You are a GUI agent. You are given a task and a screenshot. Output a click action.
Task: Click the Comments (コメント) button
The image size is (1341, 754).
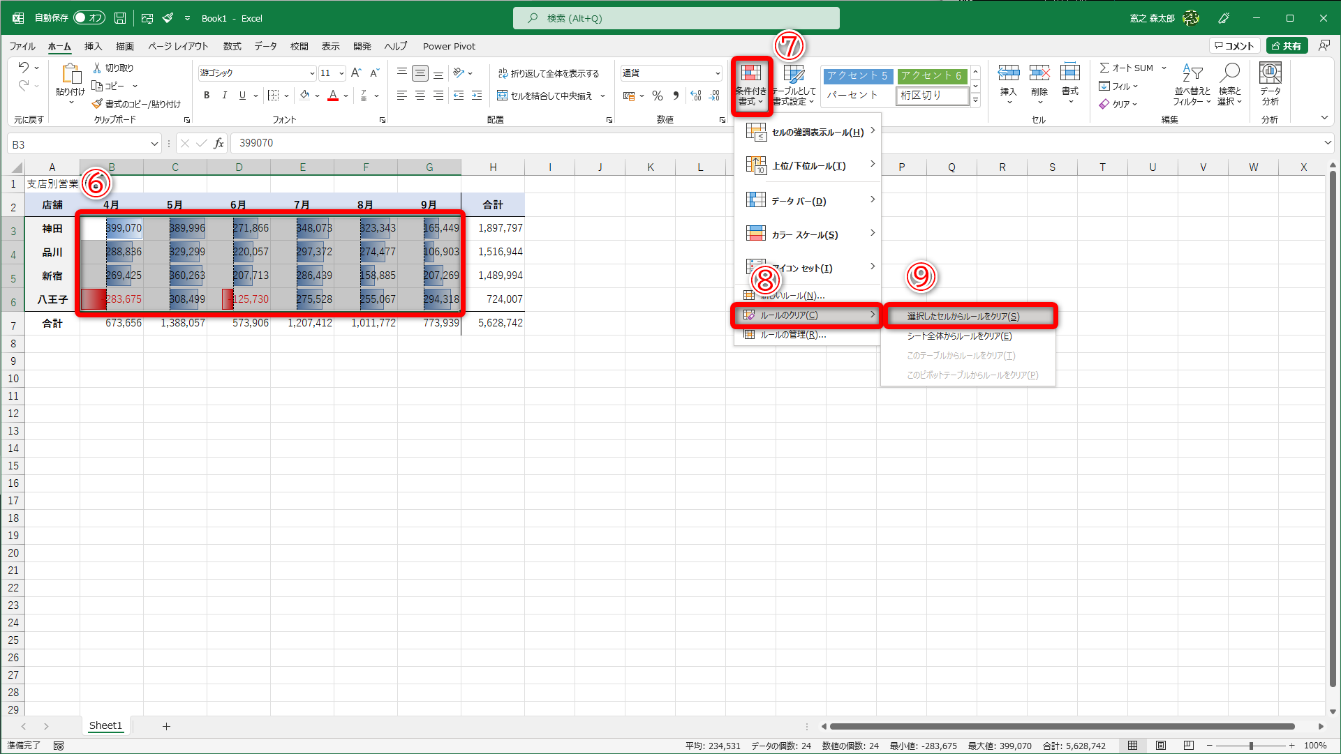[x=1234, y=46]
